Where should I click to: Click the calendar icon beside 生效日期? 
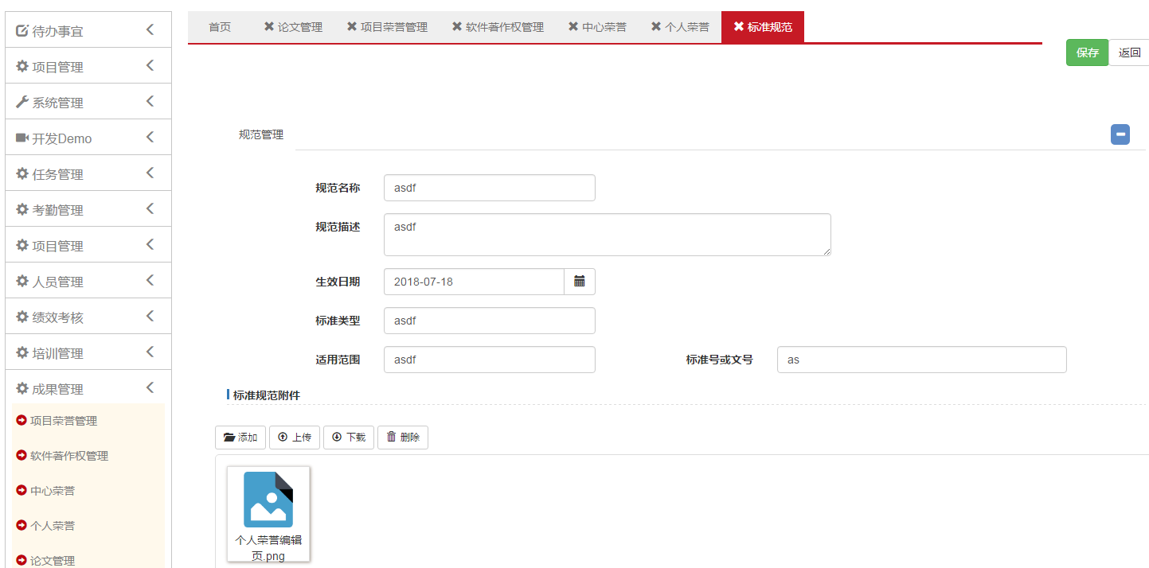(x=580, y=282)
